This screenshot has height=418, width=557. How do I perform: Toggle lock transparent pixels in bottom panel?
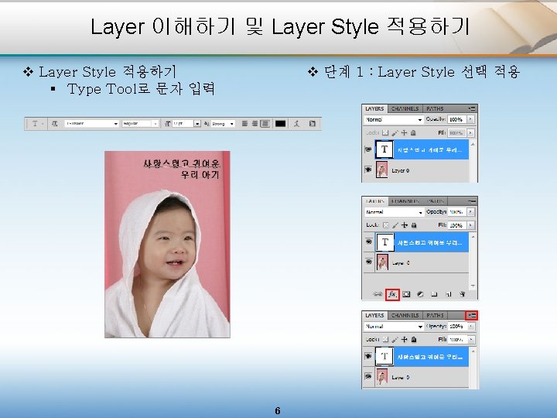(386, 340)
